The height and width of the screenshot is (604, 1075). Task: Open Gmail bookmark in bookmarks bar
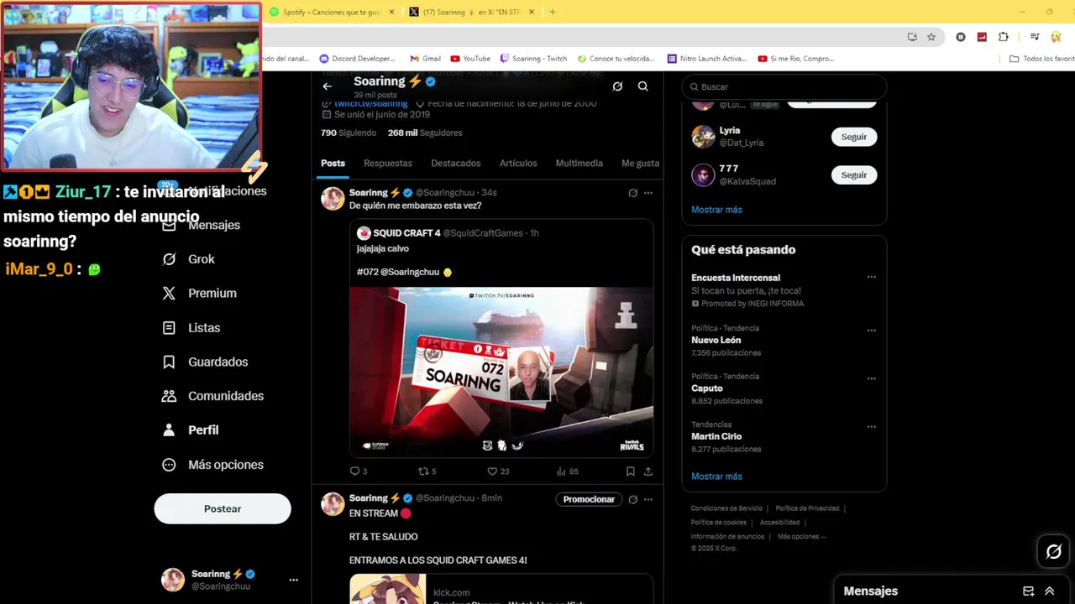[426, 59]
